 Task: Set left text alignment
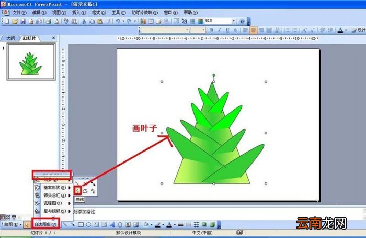245,30
